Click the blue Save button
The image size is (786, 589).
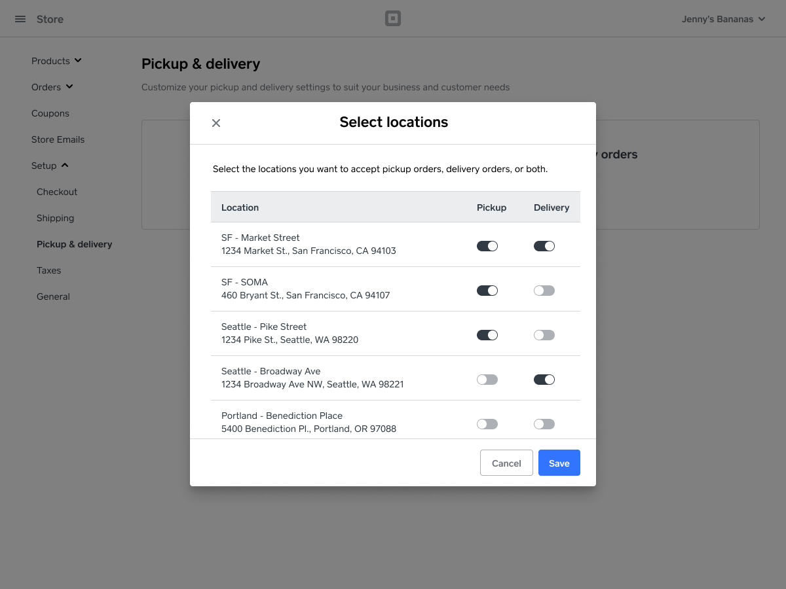pyautogui.click(x=559, y=463)
